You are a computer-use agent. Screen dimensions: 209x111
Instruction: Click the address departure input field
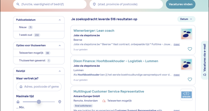coord(41,87)
